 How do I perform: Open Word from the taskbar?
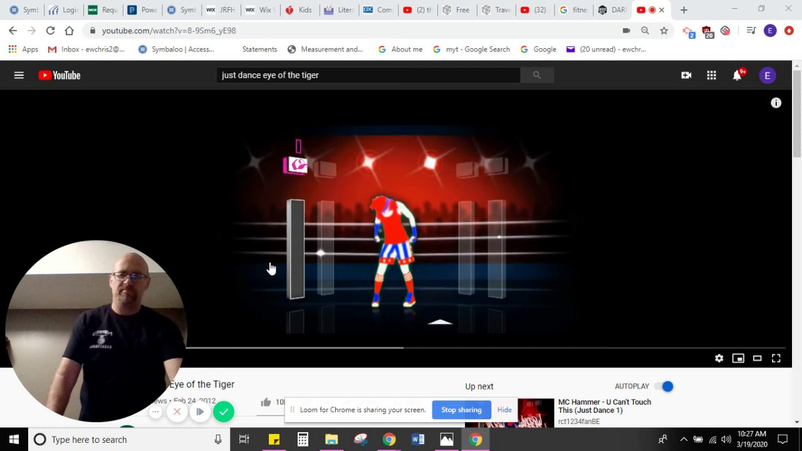click(418, 440)
